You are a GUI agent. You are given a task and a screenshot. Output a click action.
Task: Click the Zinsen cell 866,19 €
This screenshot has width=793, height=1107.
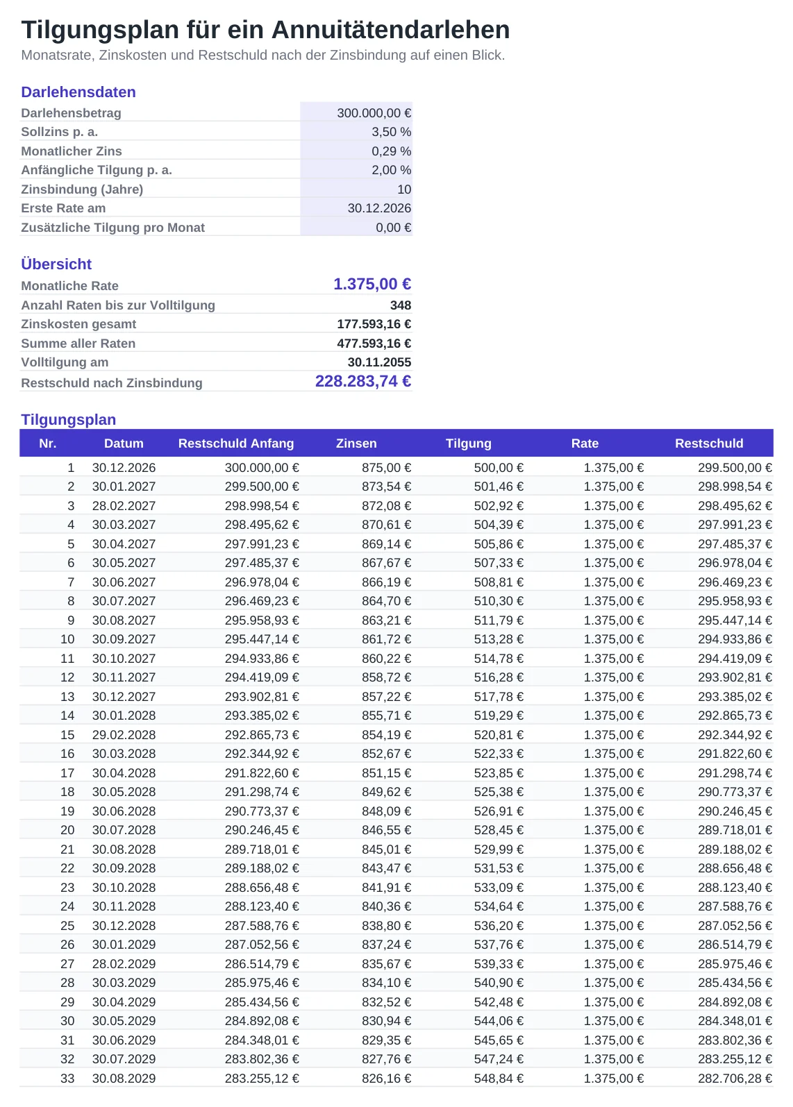[386, 582]
